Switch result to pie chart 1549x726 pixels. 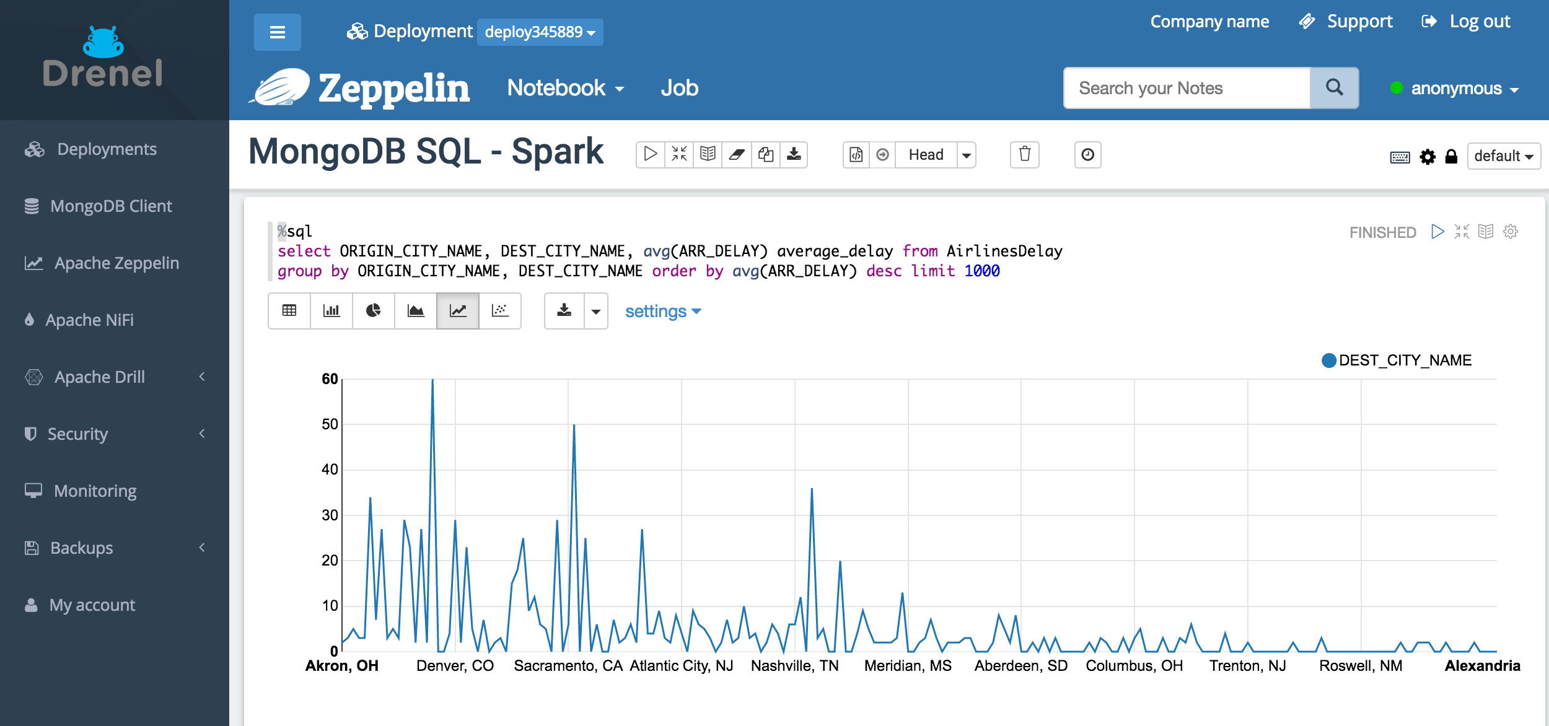(x=374, y=311)
